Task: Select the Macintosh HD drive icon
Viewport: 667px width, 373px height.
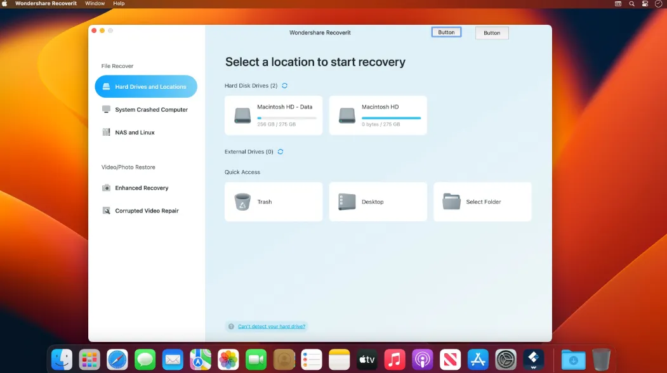Action: click(347, 115)
